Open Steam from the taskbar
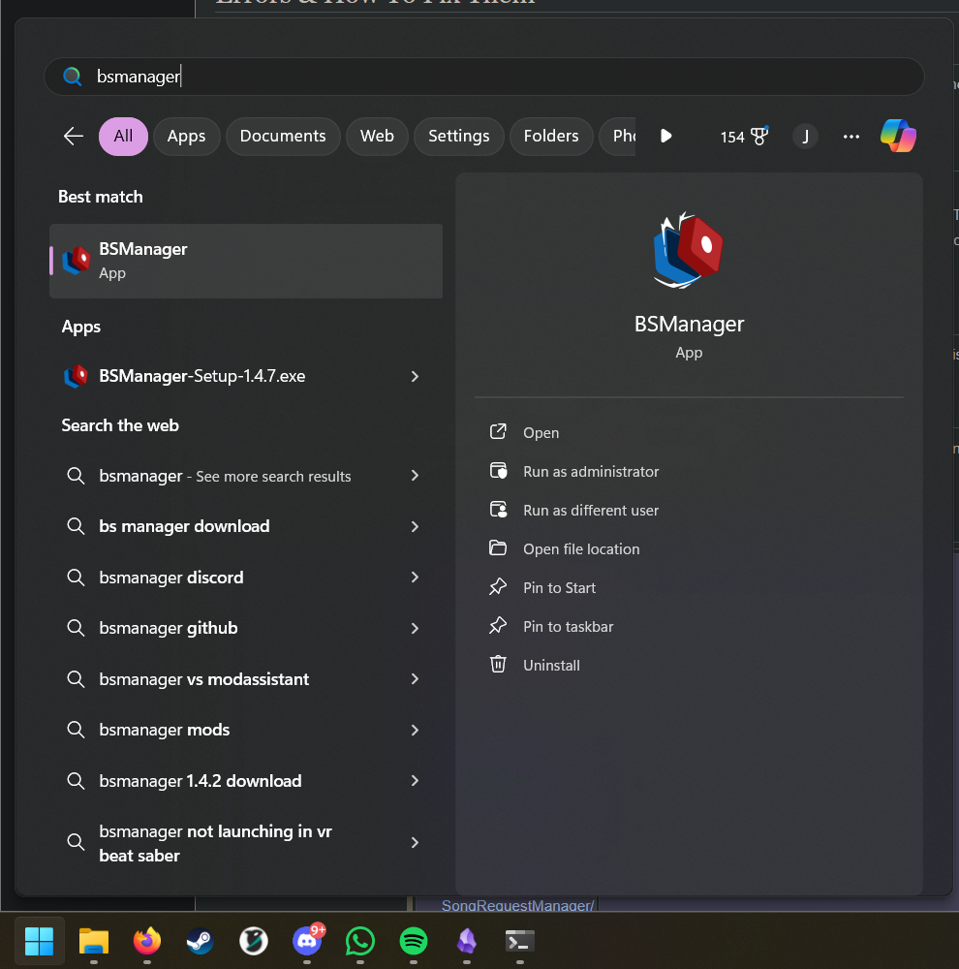 (201, 940)
